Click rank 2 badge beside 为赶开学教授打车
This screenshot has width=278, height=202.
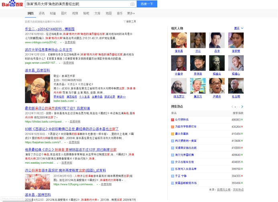click(x=172, y=127)
